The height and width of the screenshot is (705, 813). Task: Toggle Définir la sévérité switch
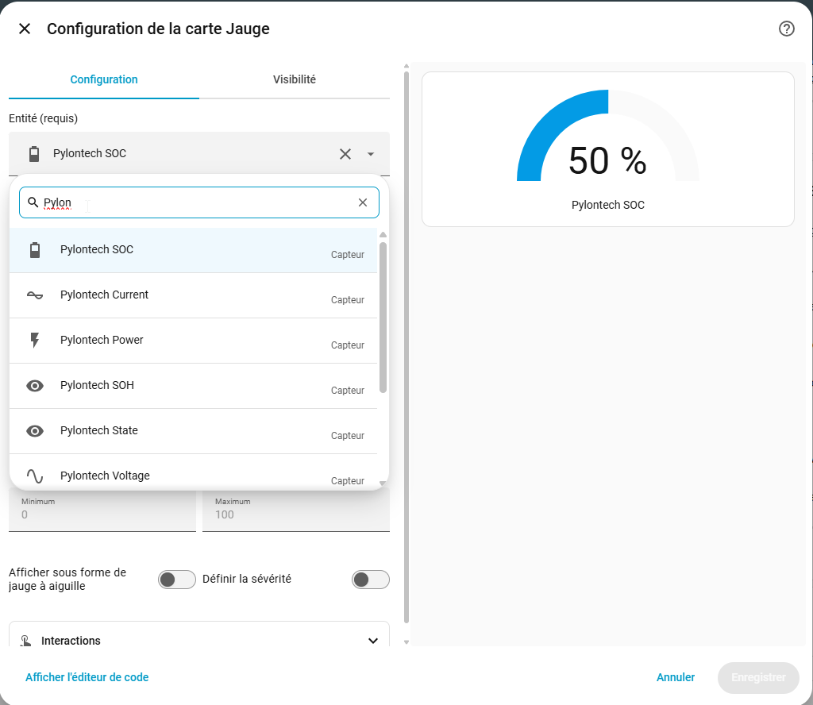371,580
